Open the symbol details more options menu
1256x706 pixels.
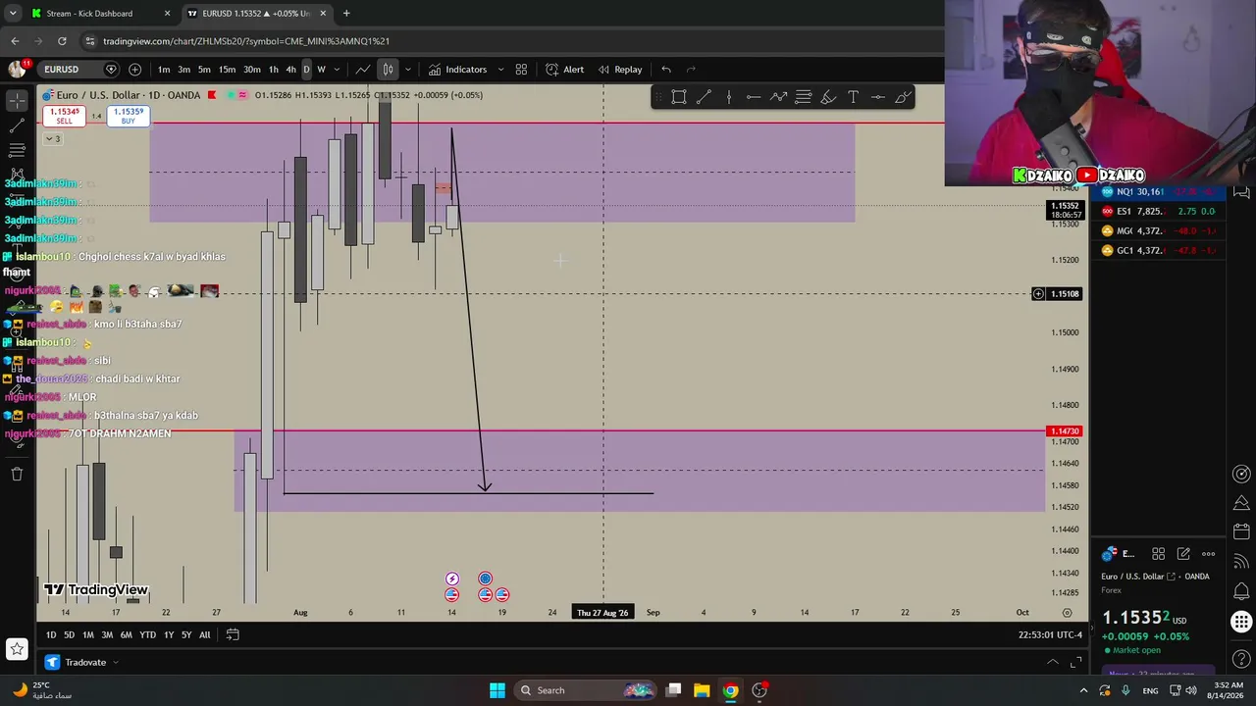point(1209,554)
